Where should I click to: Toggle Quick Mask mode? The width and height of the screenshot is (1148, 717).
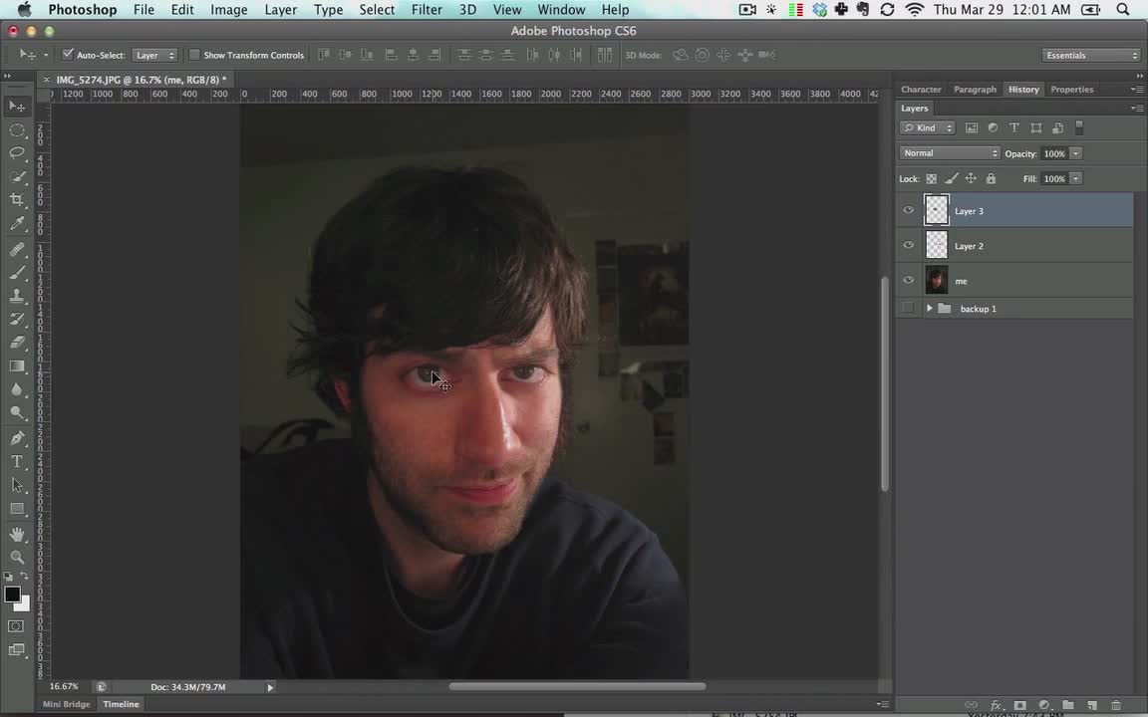pyautogui.click(x=16, y=626)
